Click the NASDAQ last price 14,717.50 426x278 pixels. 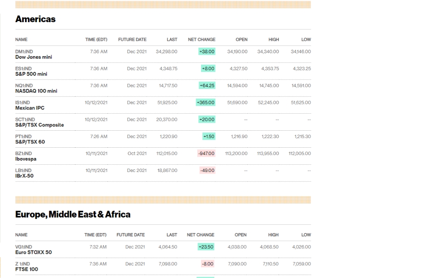[168, 86]
